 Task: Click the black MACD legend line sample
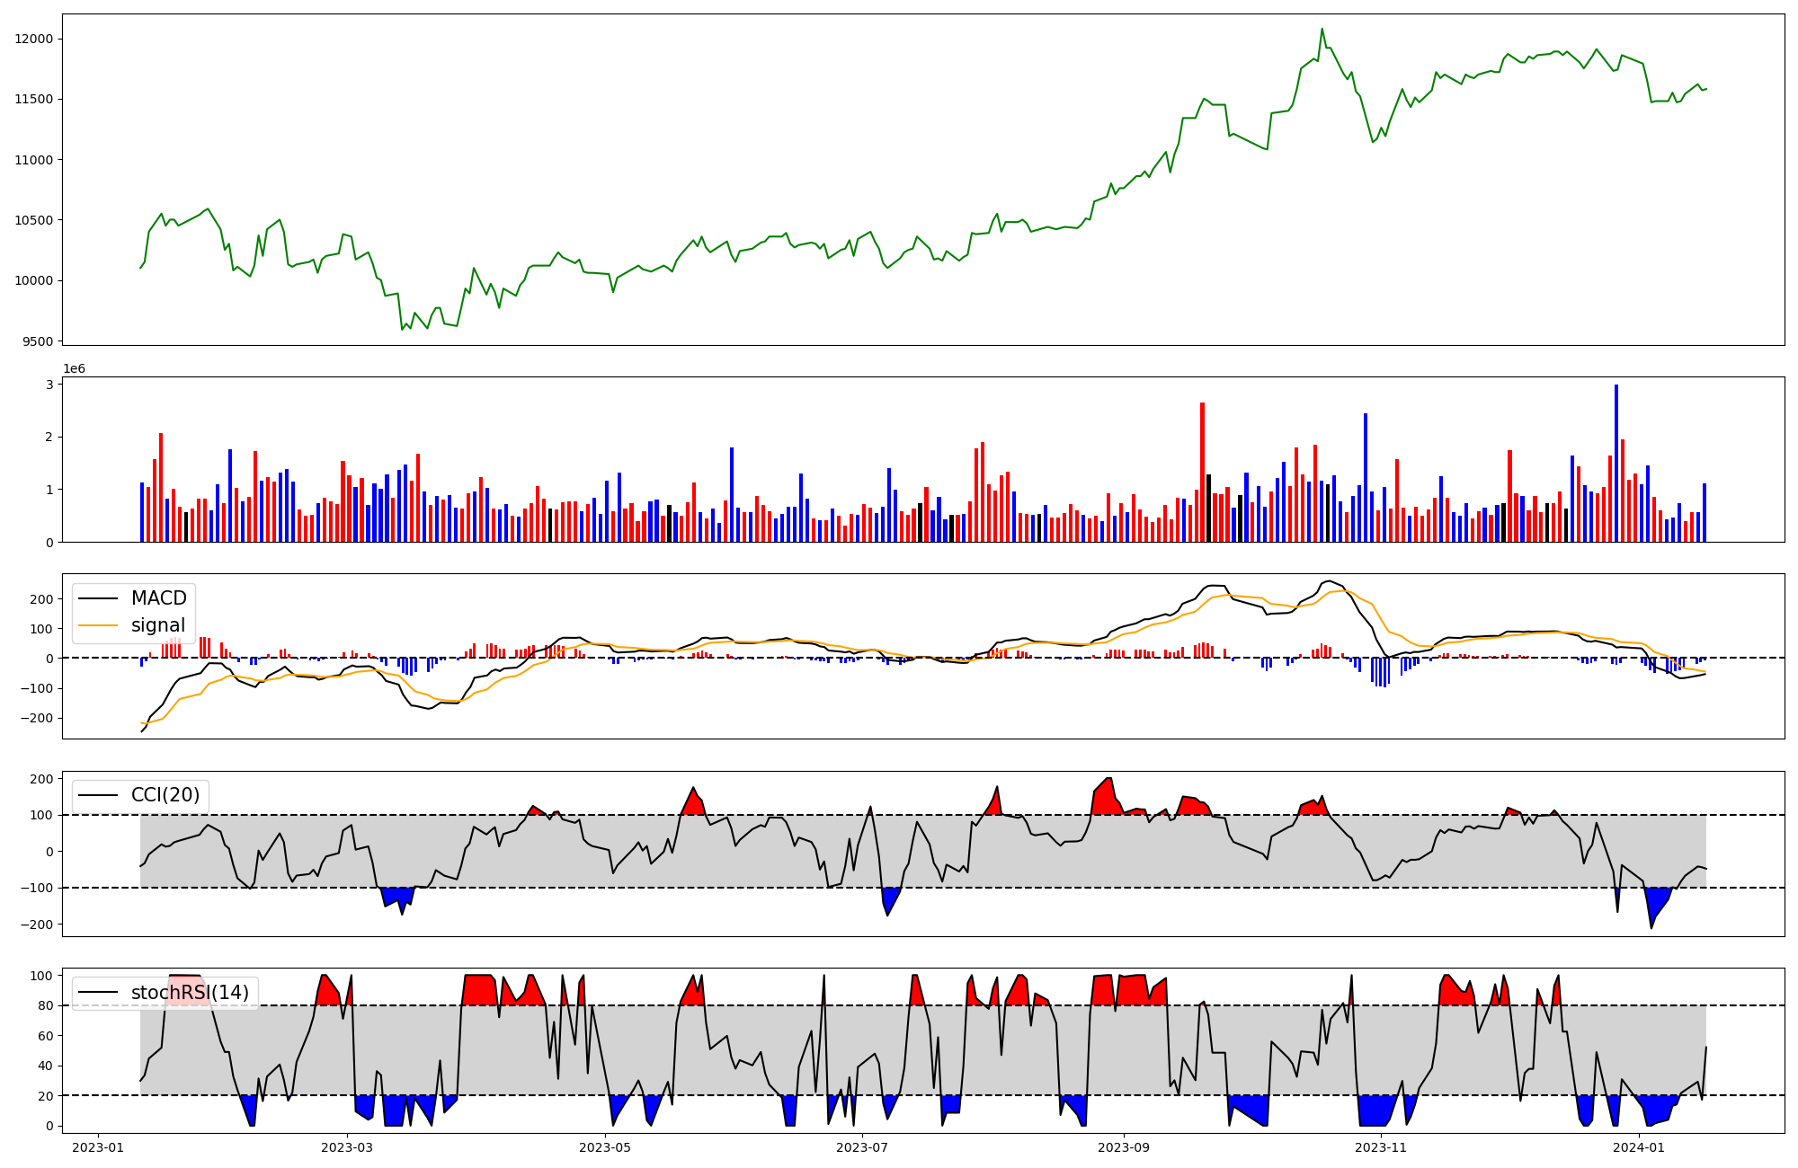(97, 598)
